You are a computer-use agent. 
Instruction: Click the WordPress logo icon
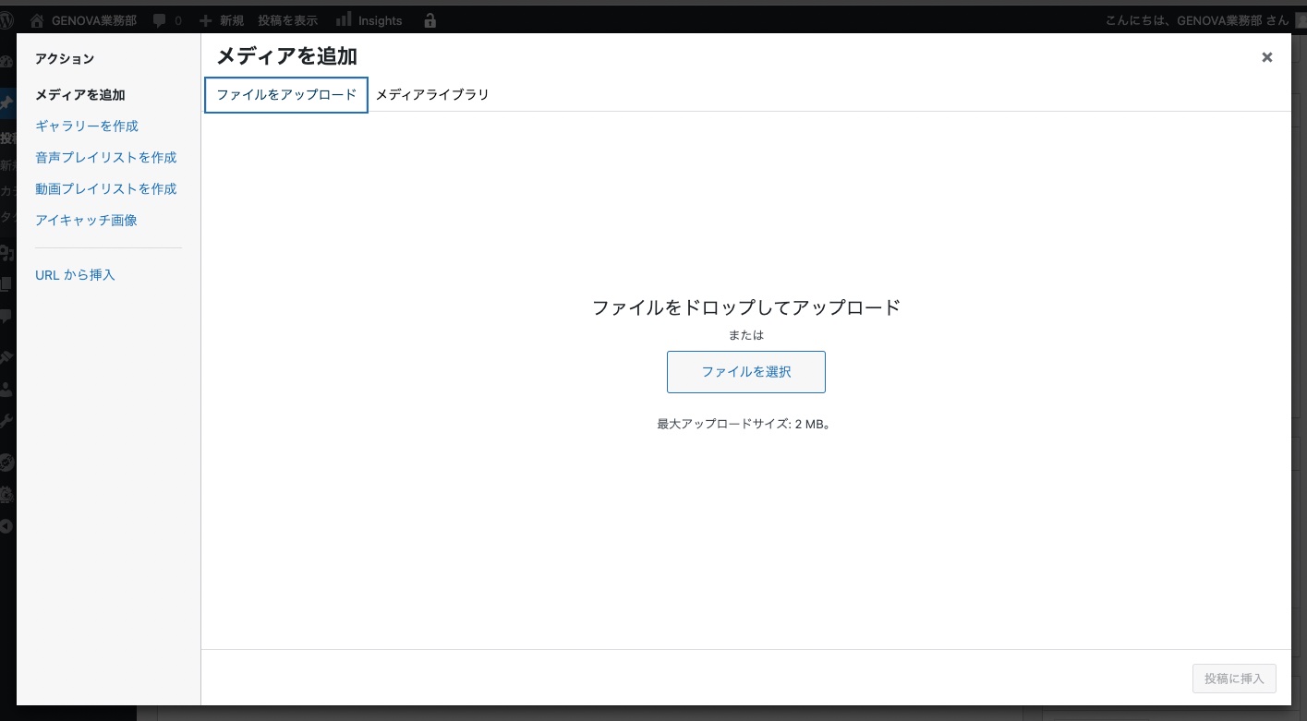point(7,20)
